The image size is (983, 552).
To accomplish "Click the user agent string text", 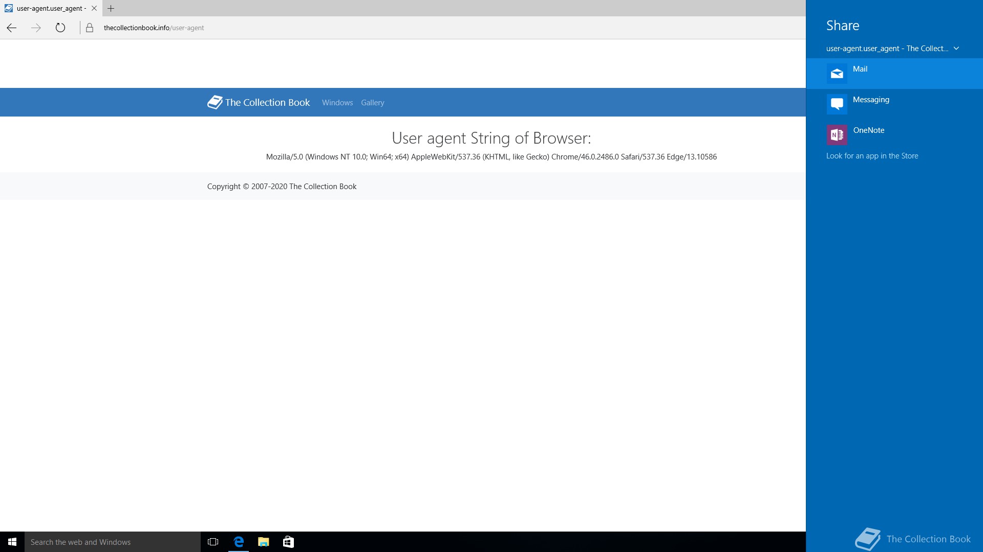I will click(x=491, y=157).
